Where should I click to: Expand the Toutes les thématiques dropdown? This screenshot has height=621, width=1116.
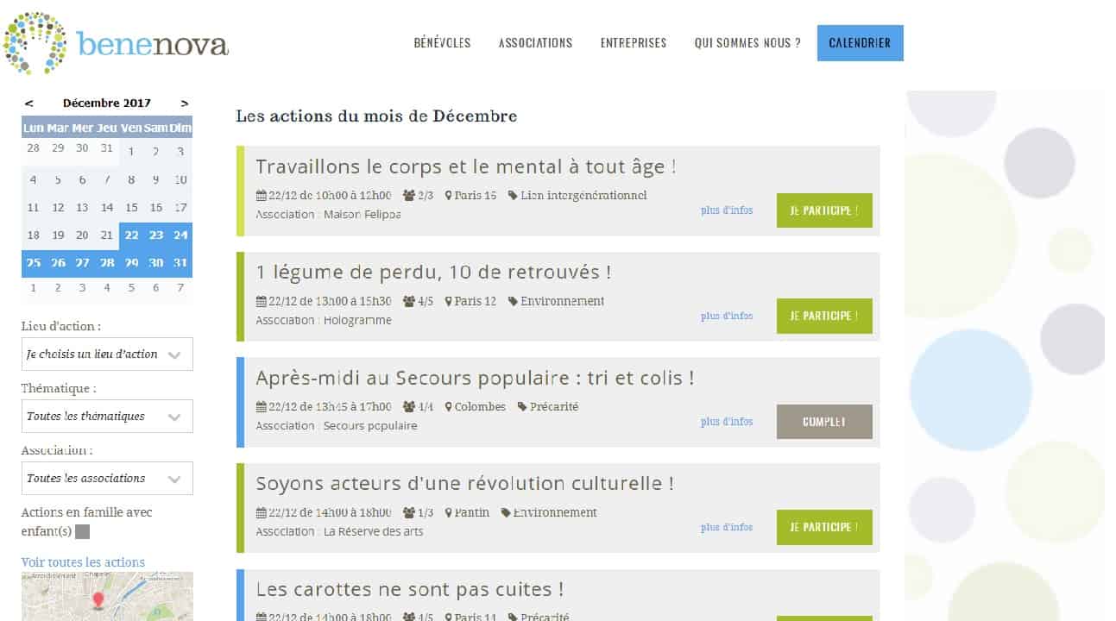107,417
